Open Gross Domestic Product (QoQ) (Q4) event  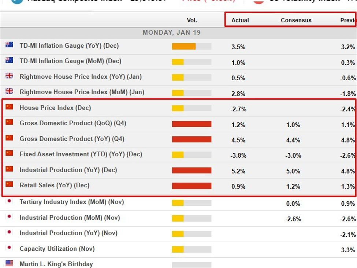[73, 123]
